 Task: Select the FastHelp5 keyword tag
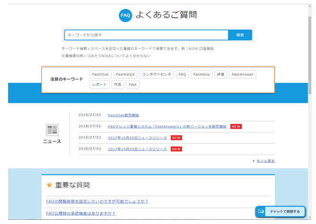(126, 75)
